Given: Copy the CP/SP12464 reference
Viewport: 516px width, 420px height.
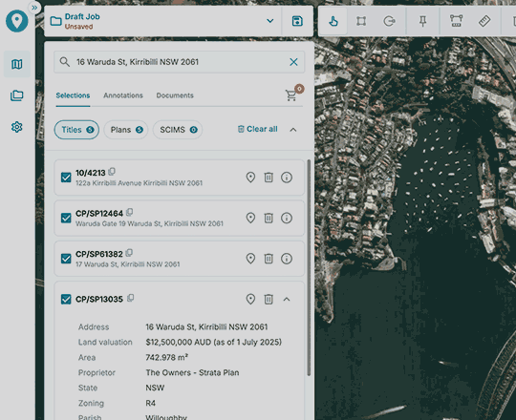Looking at the screenshot, I should tap(130, 212).
